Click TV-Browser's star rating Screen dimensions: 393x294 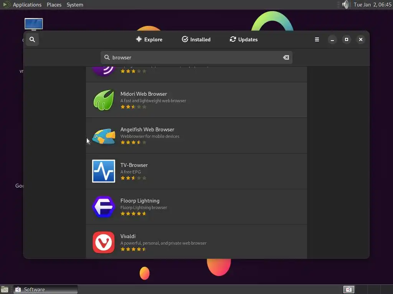coord(133,178)
